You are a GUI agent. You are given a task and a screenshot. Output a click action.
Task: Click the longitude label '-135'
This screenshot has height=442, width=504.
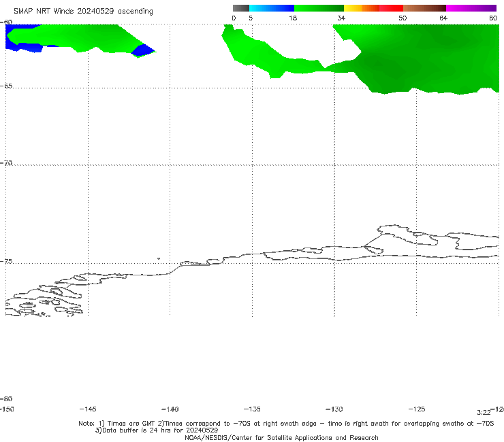(252, 409)
